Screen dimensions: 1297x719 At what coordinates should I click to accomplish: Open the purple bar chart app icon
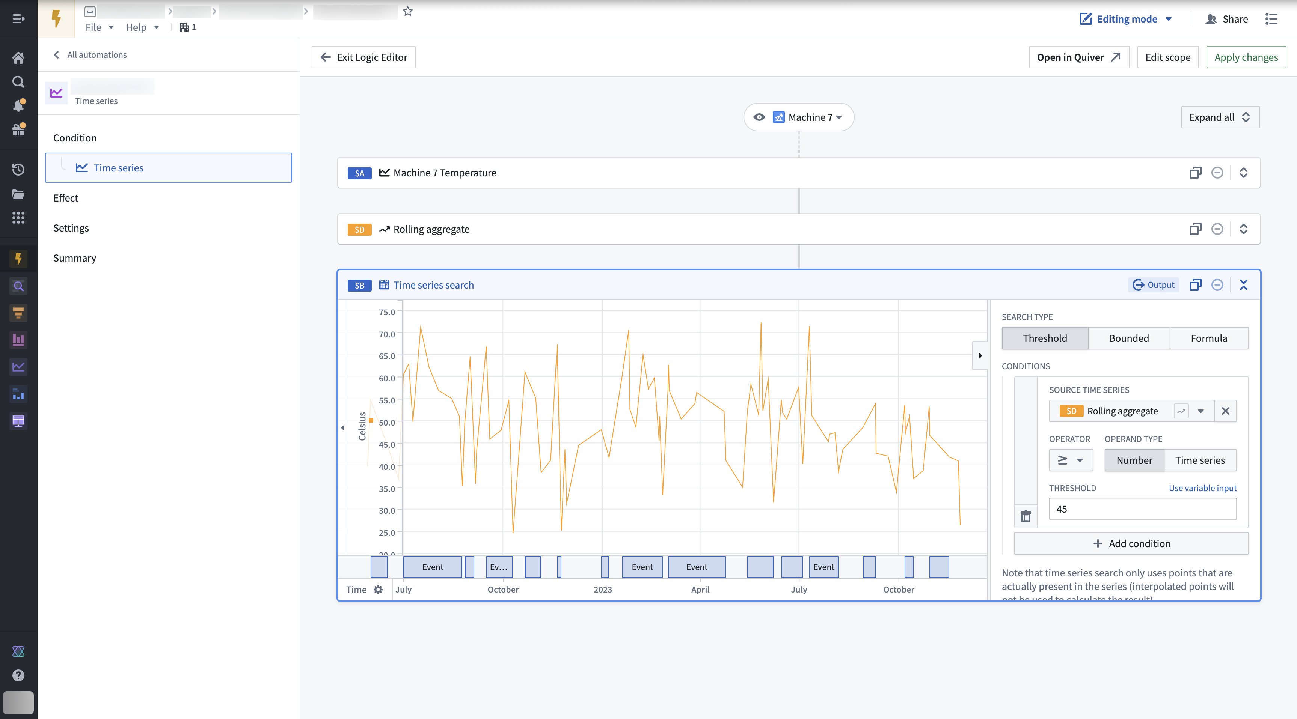(x=18, y=340)
